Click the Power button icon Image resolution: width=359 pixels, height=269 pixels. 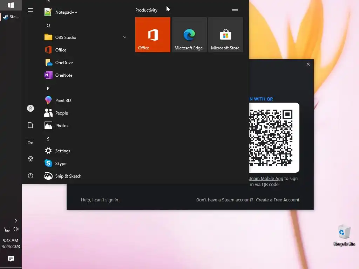click(x=31, y=175)
